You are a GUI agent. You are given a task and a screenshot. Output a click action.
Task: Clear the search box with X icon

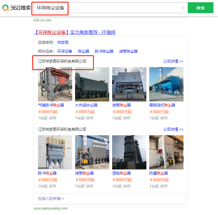tap(183, 8)
